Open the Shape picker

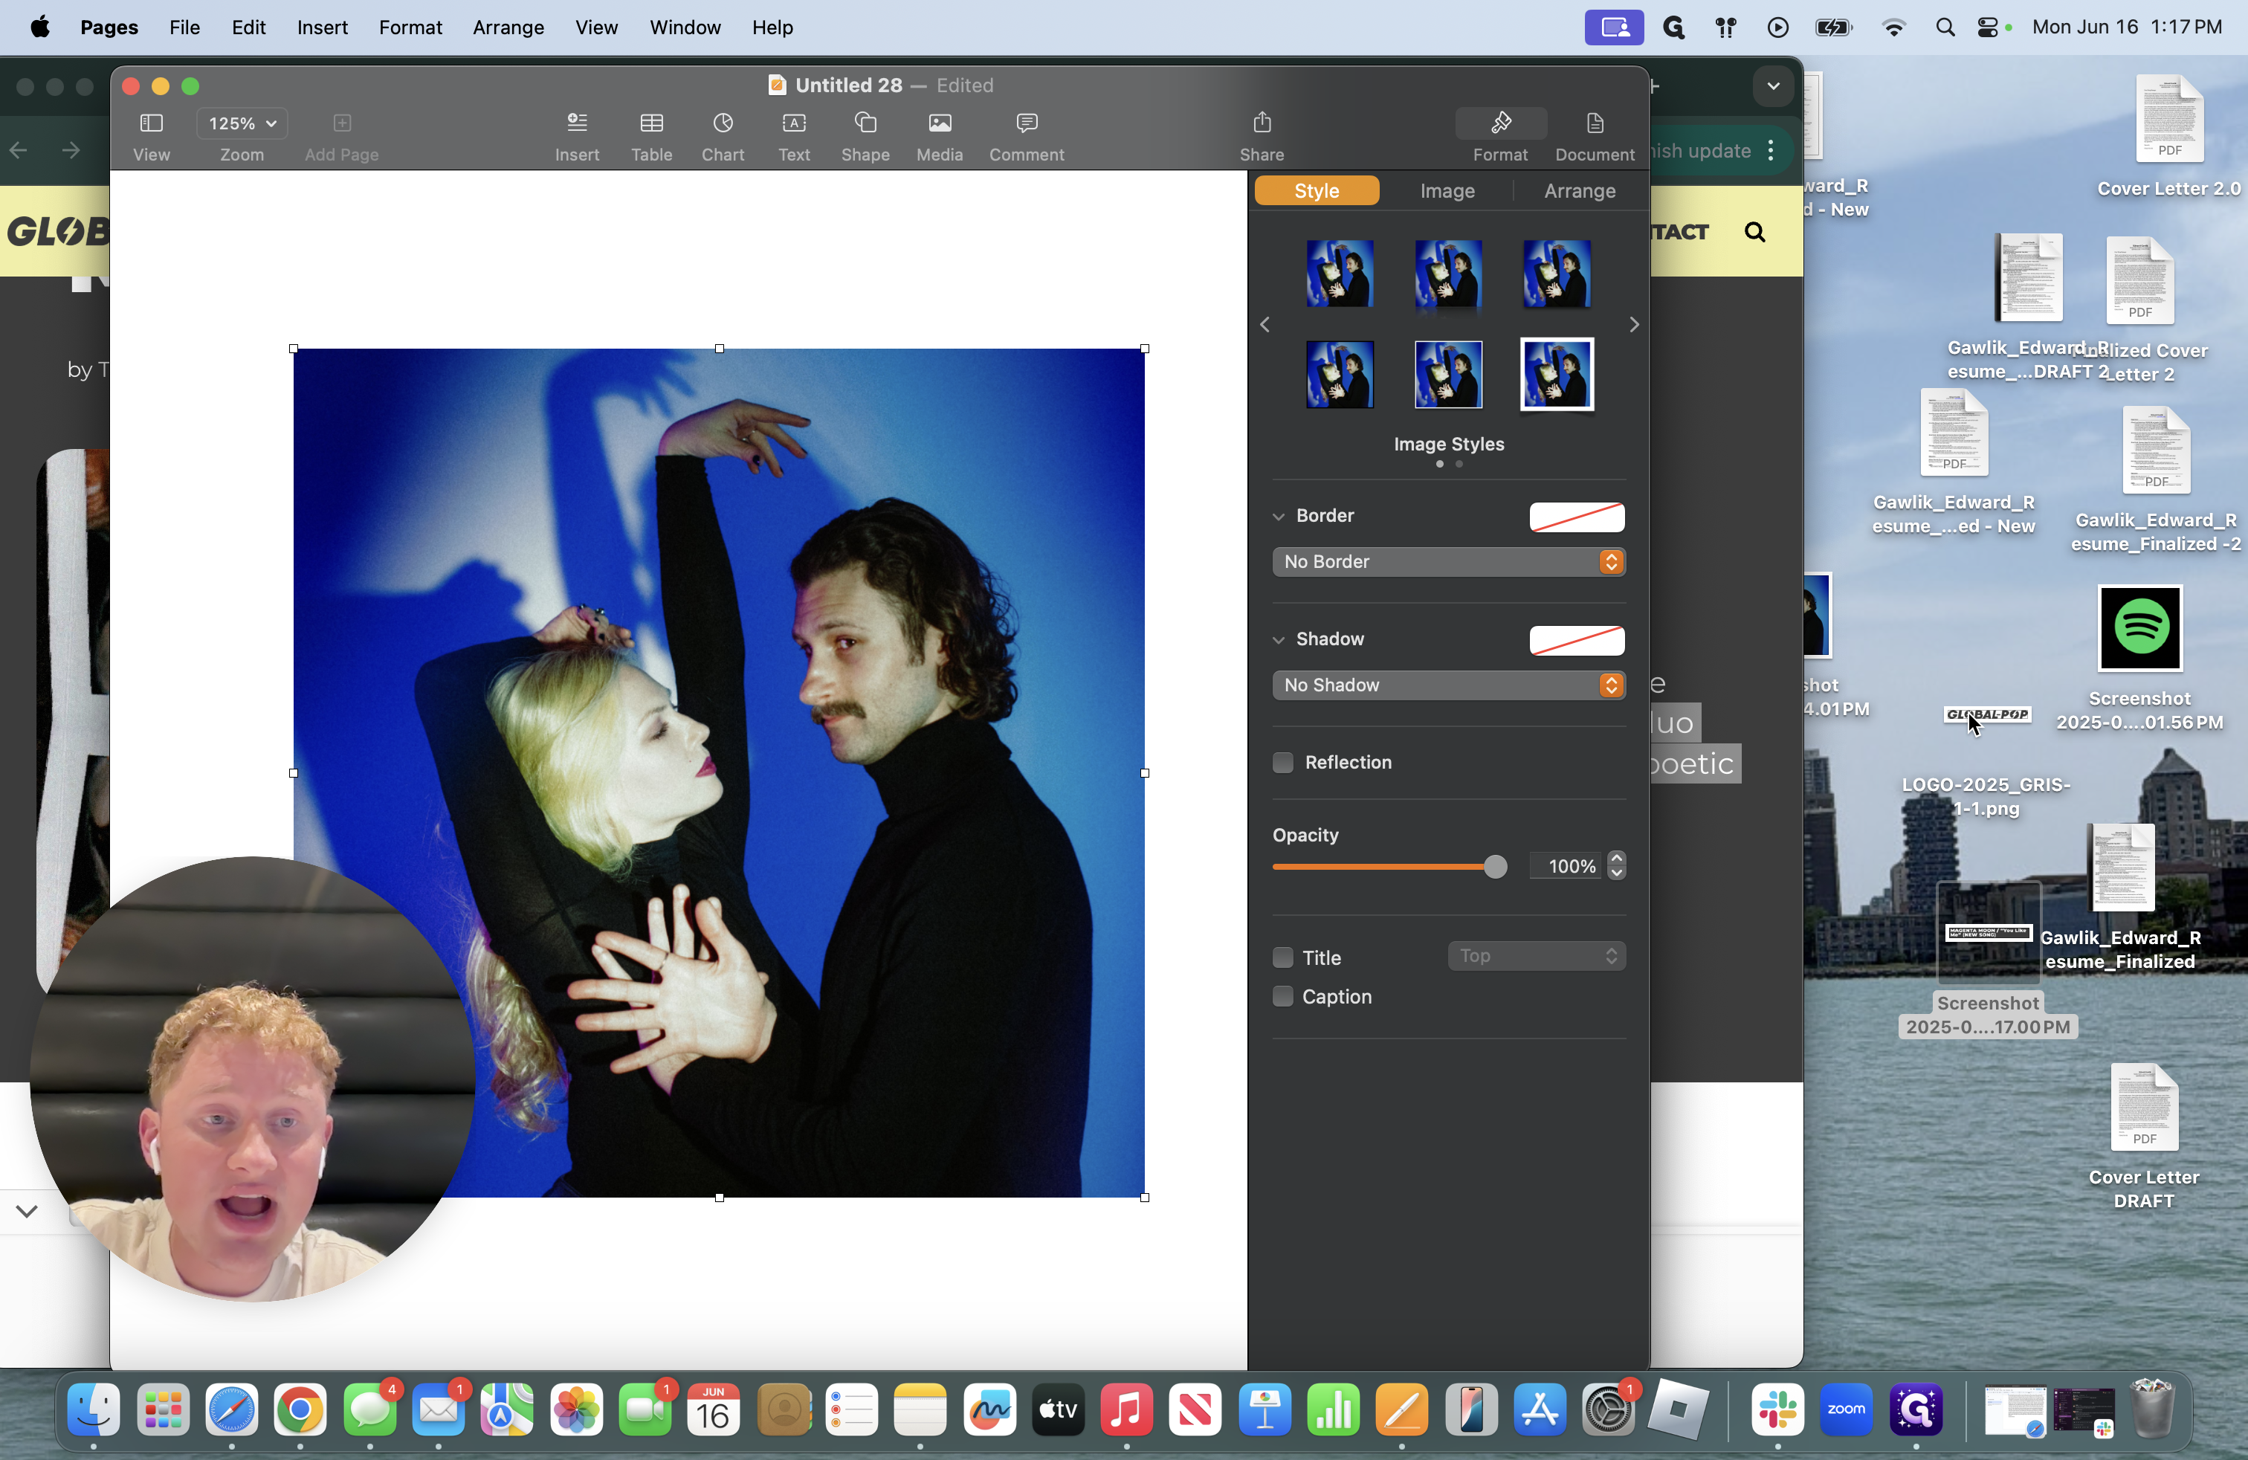pyautogui.click(x=865, y=123)
